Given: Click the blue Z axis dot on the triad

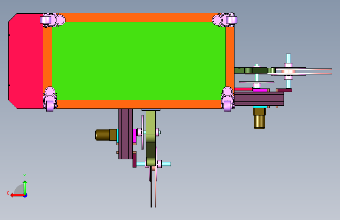Looking at the screenshot, I should click(25, 195).
